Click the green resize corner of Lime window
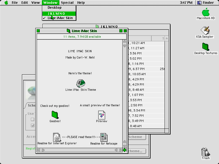219x164 pixels. point(125,150)
